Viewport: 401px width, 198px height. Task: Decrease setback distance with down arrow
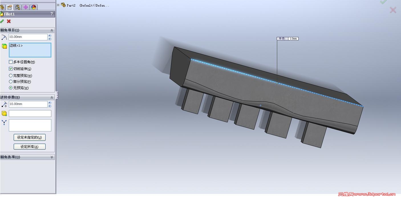(x=50, y=106)
